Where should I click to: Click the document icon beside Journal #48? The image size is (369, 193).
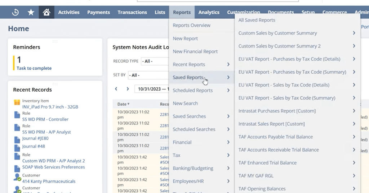point(17,148)
